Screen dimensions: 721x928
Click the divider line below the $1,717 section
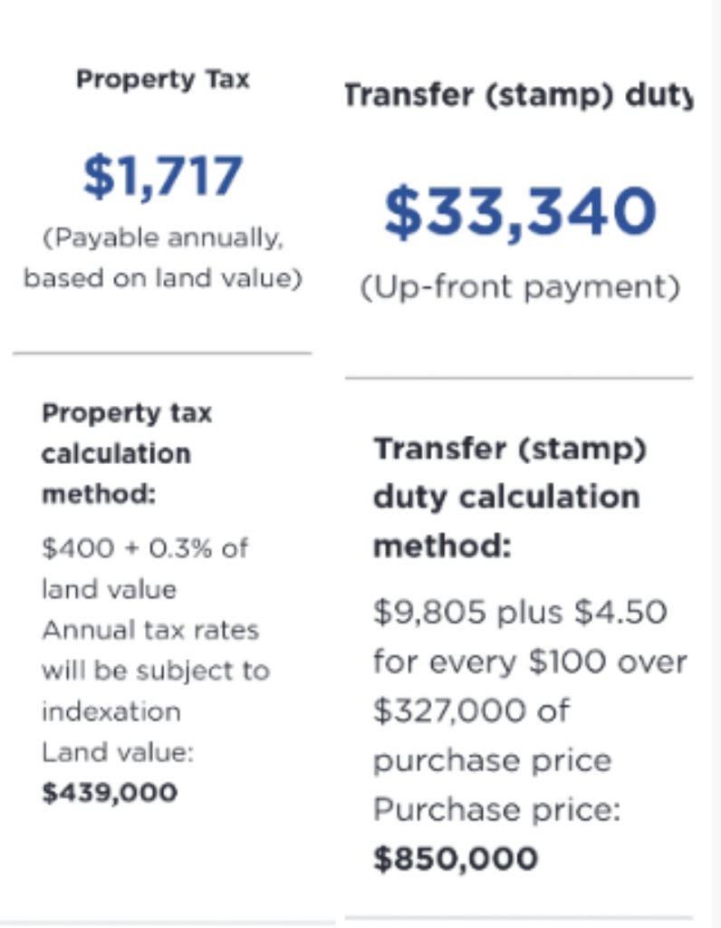162,353
